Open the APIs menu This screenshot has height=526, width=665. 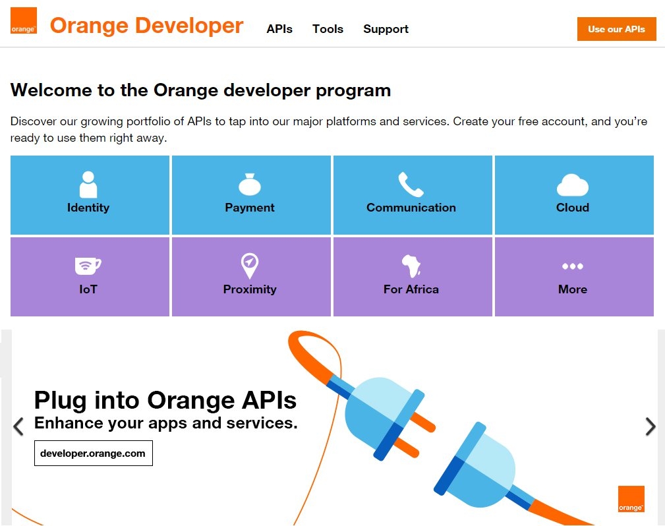point(279,29)
